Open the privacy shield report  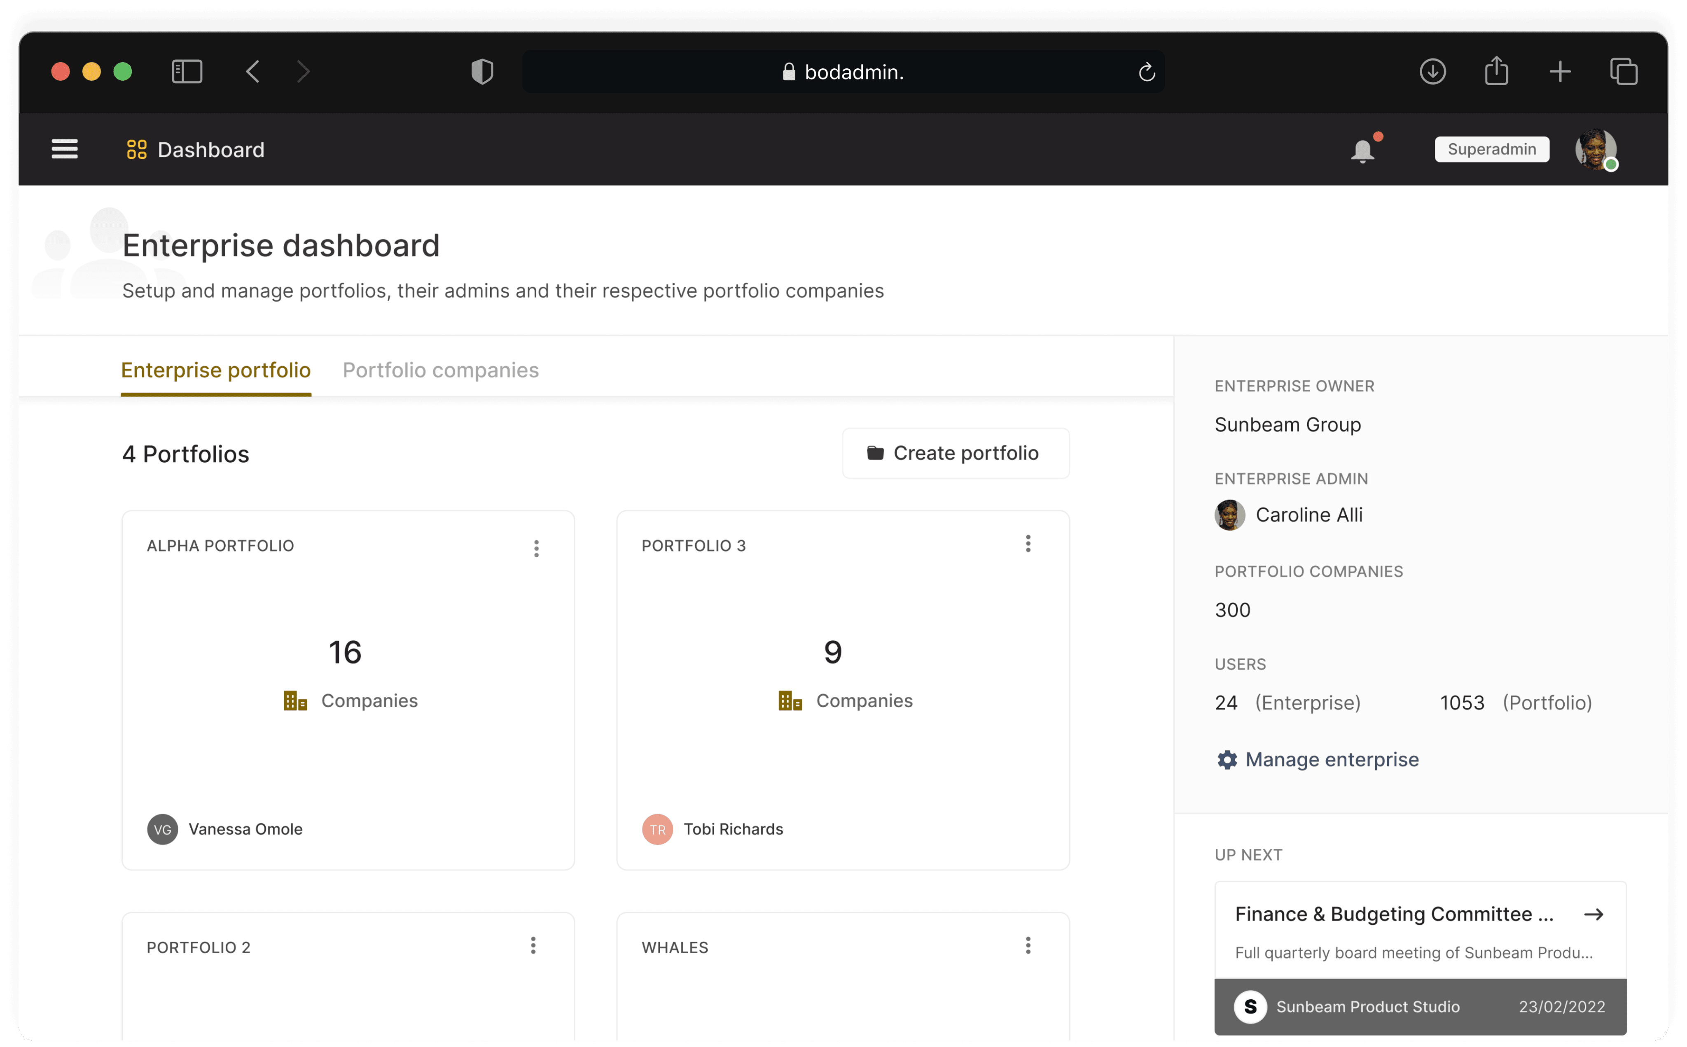pos(482,71)
